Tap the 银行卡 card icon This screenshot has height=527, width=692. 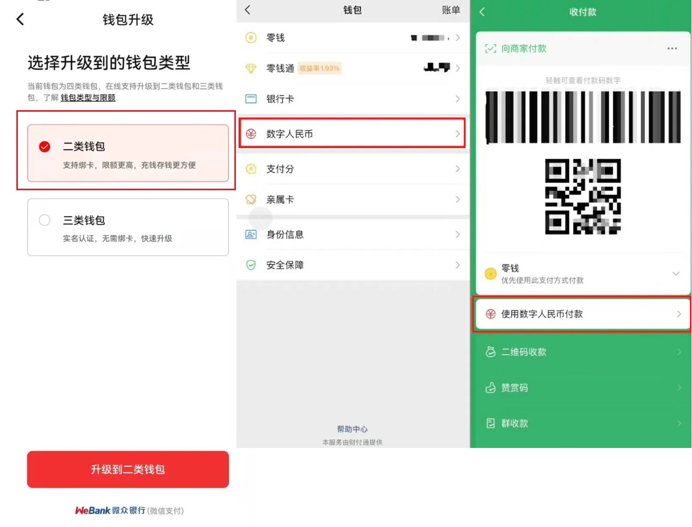click(251, 99)
